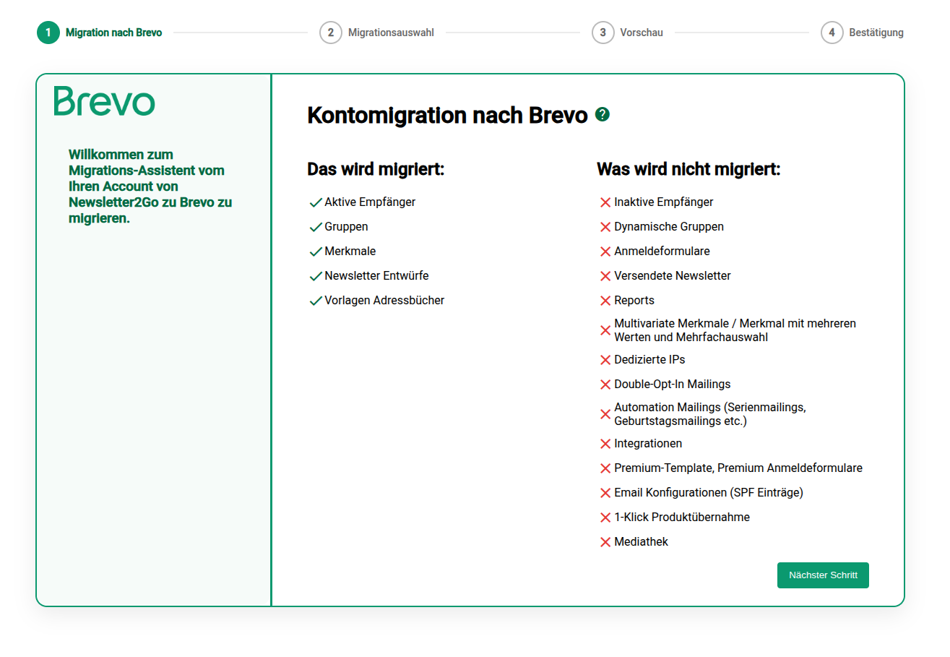This screenshot has height=657, width=950.
Task: Click red X next to Dedizierte IPs
Action: pos(605,360)
